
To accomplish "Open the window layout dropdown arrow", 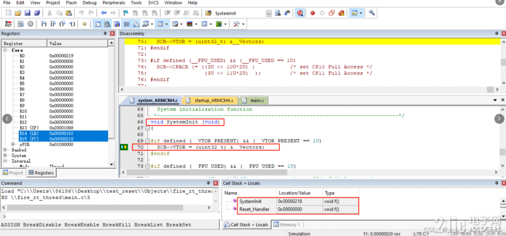I will (361, 13).
